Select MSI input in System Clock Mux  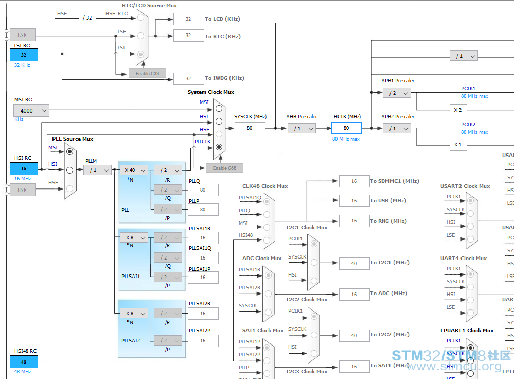click(219, 108)
